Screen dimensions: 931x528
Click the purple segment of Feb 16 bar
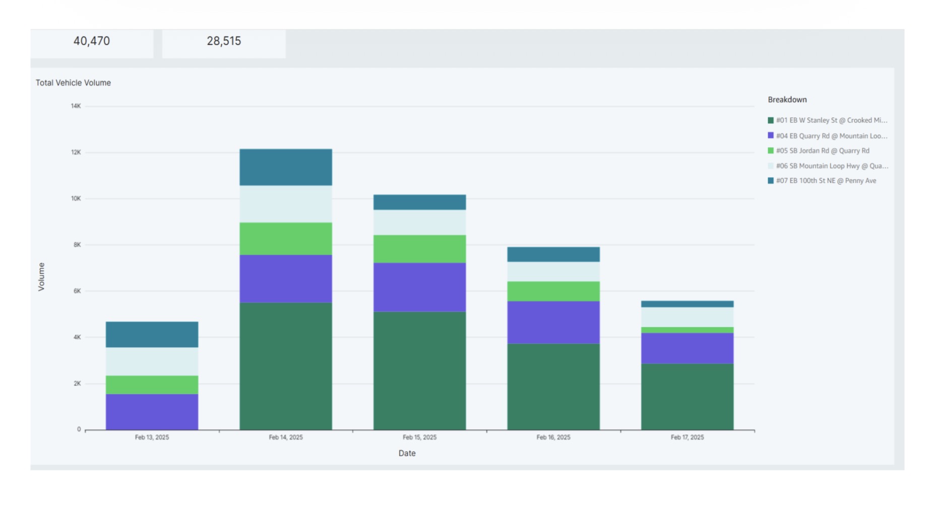553,322
